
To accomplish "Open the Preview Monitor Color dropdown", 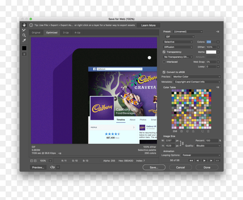I will (x=196, y=77).
